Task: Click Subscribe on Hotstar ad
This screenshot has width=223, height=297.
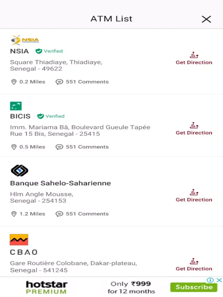Action: coord(194,287)
